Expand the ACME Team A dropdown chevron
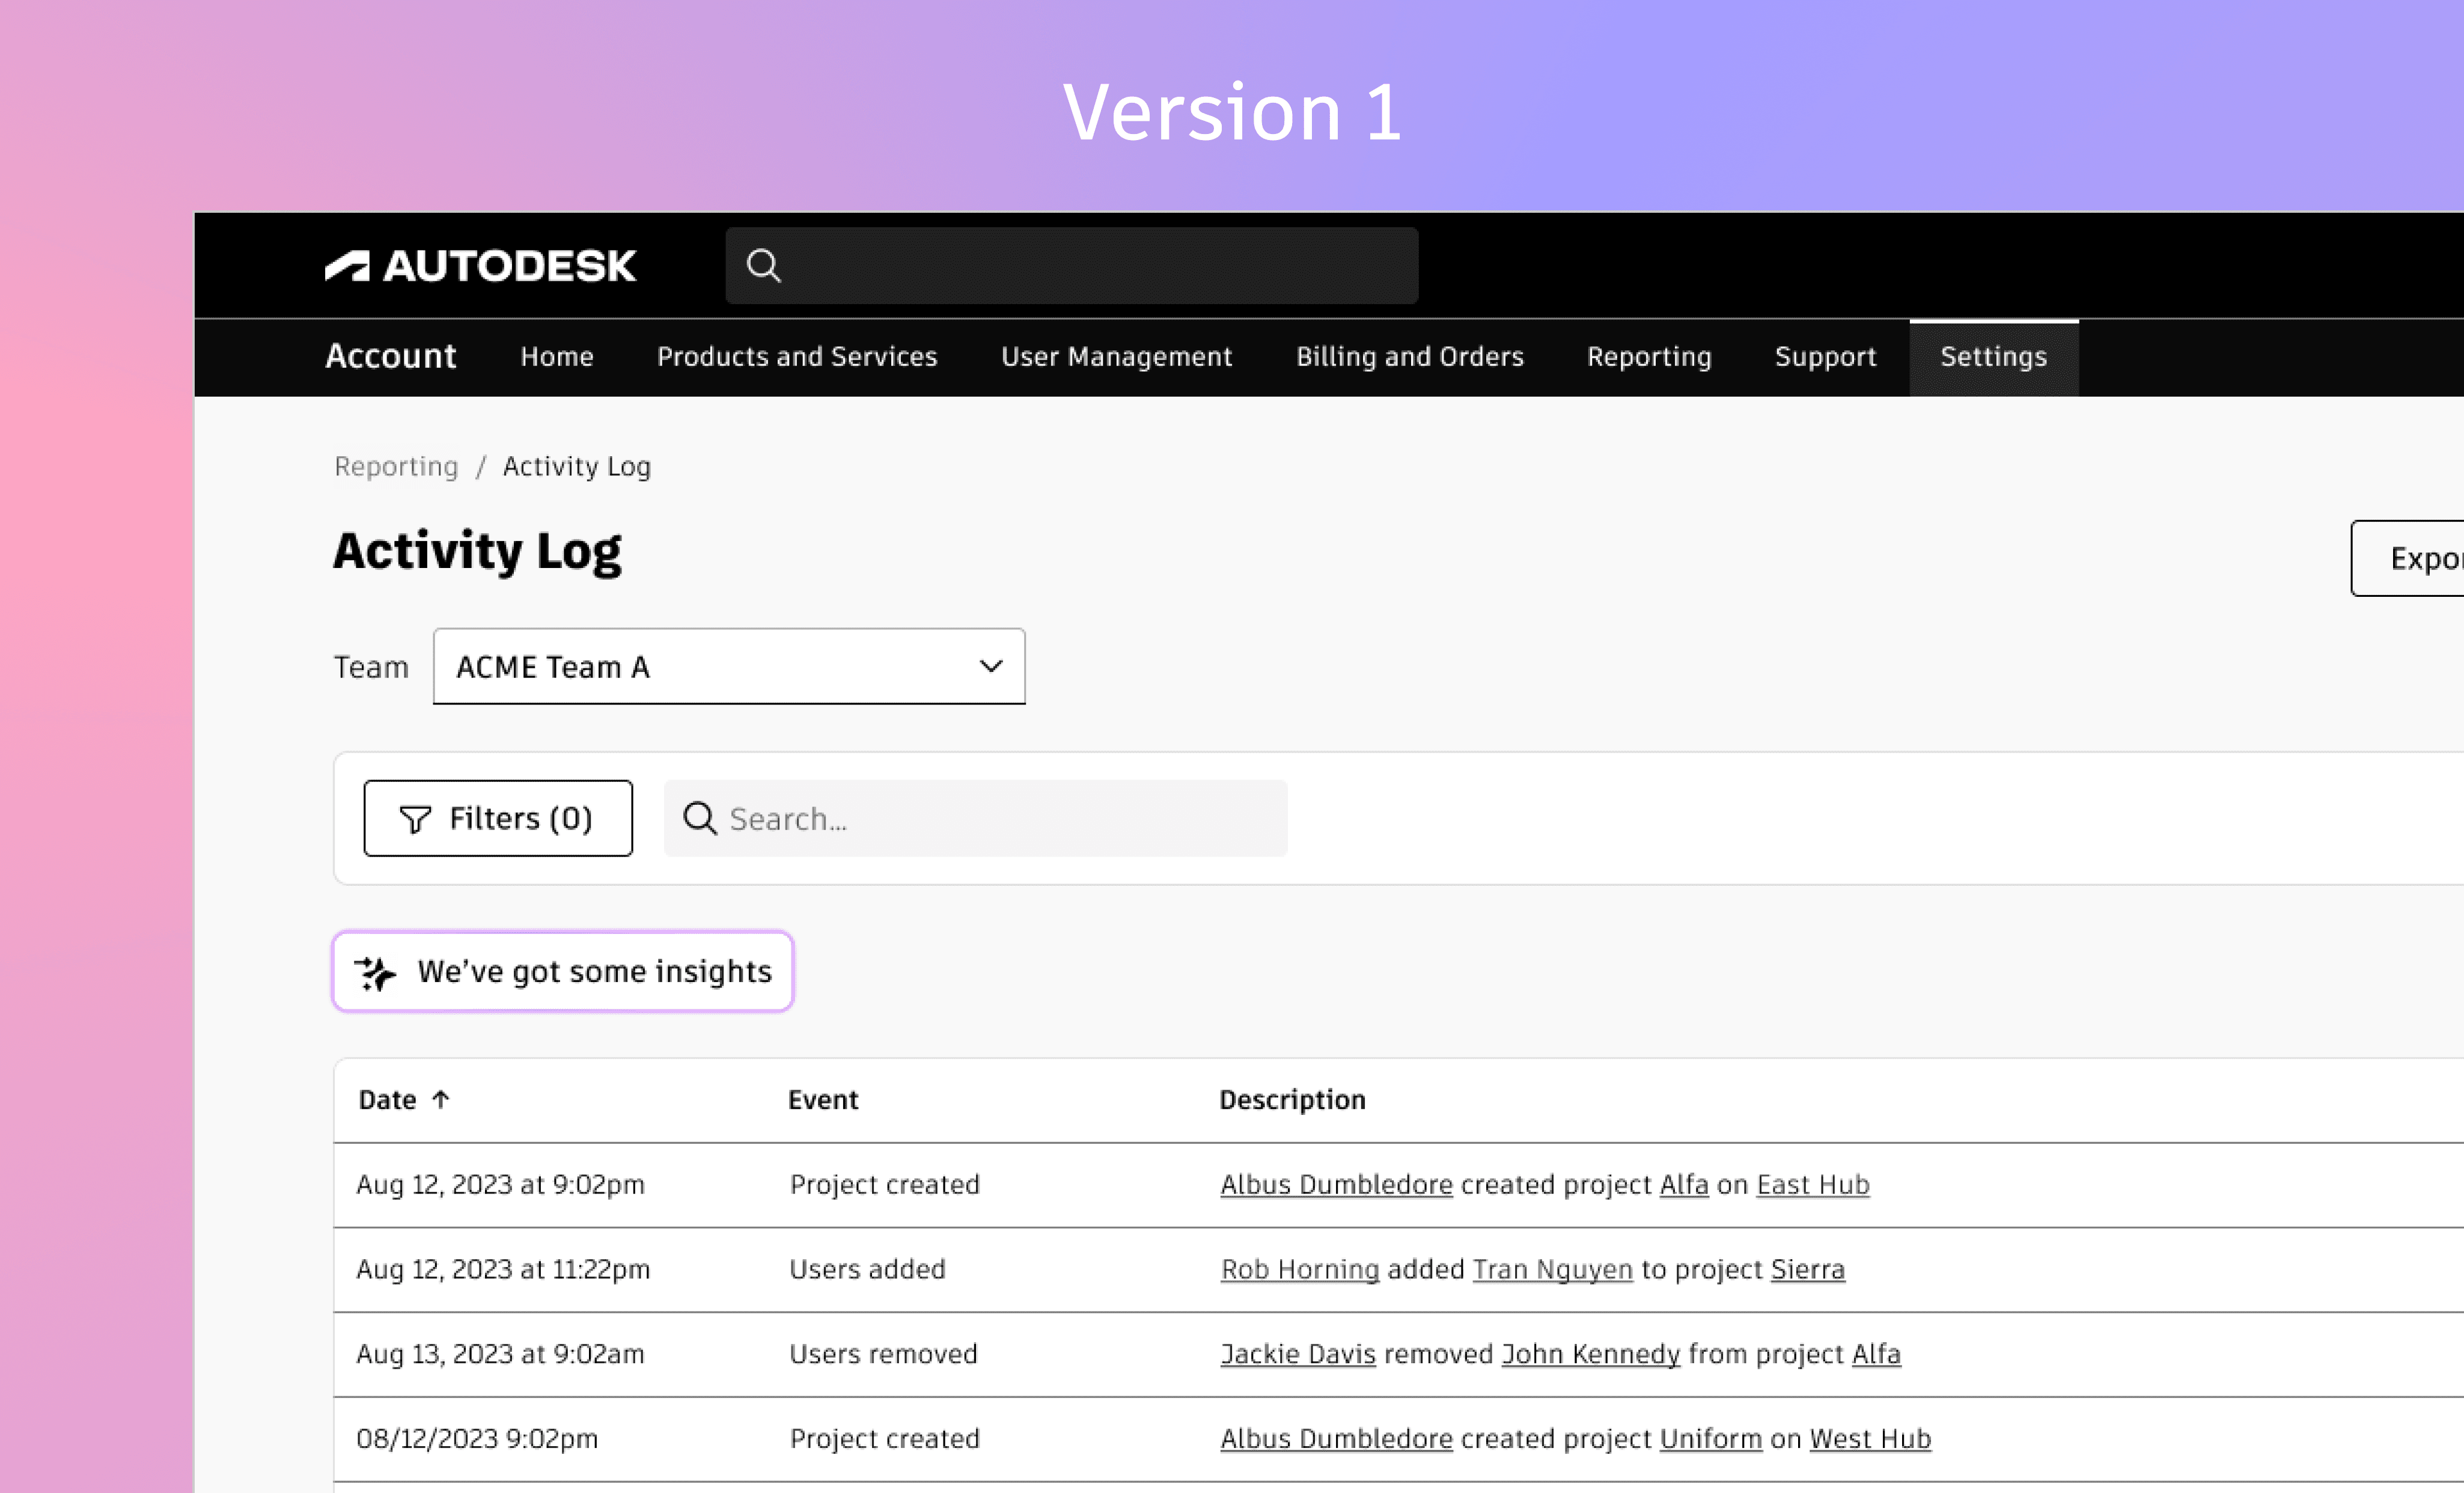The height and width of the screenshot is (1493, 2464). [x=990, y=666]
